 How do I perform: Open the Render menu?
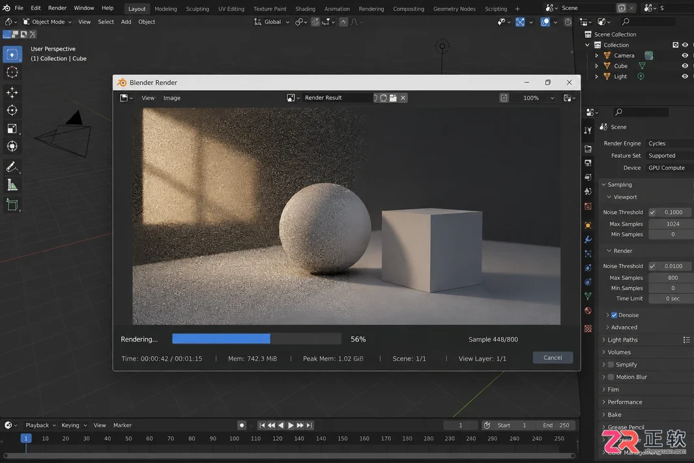57,8
